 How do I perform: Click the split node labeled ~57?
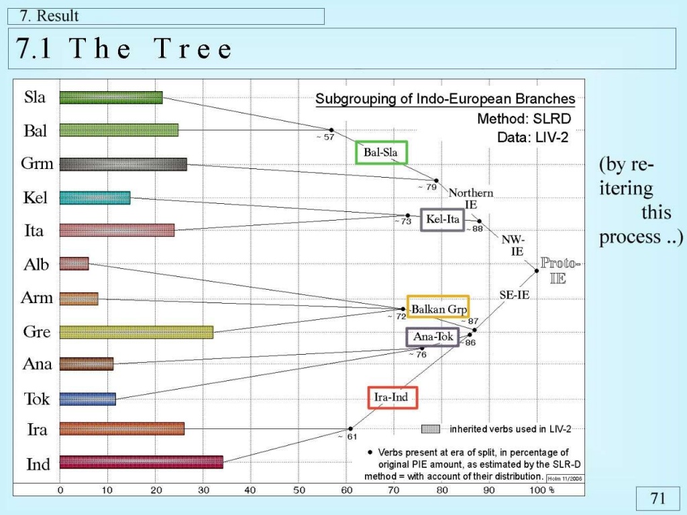coord(331,129)
